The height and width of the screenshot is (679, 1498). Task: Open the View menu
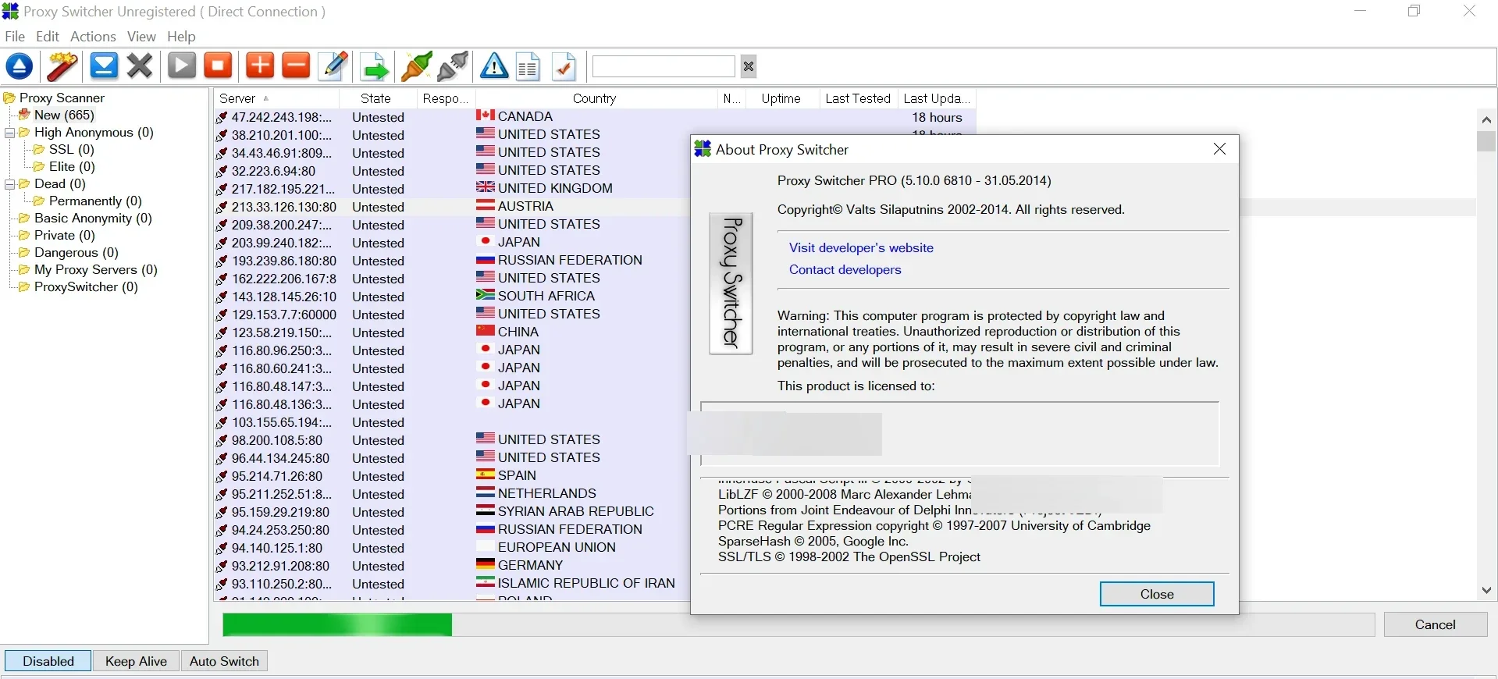pos(141,37)
